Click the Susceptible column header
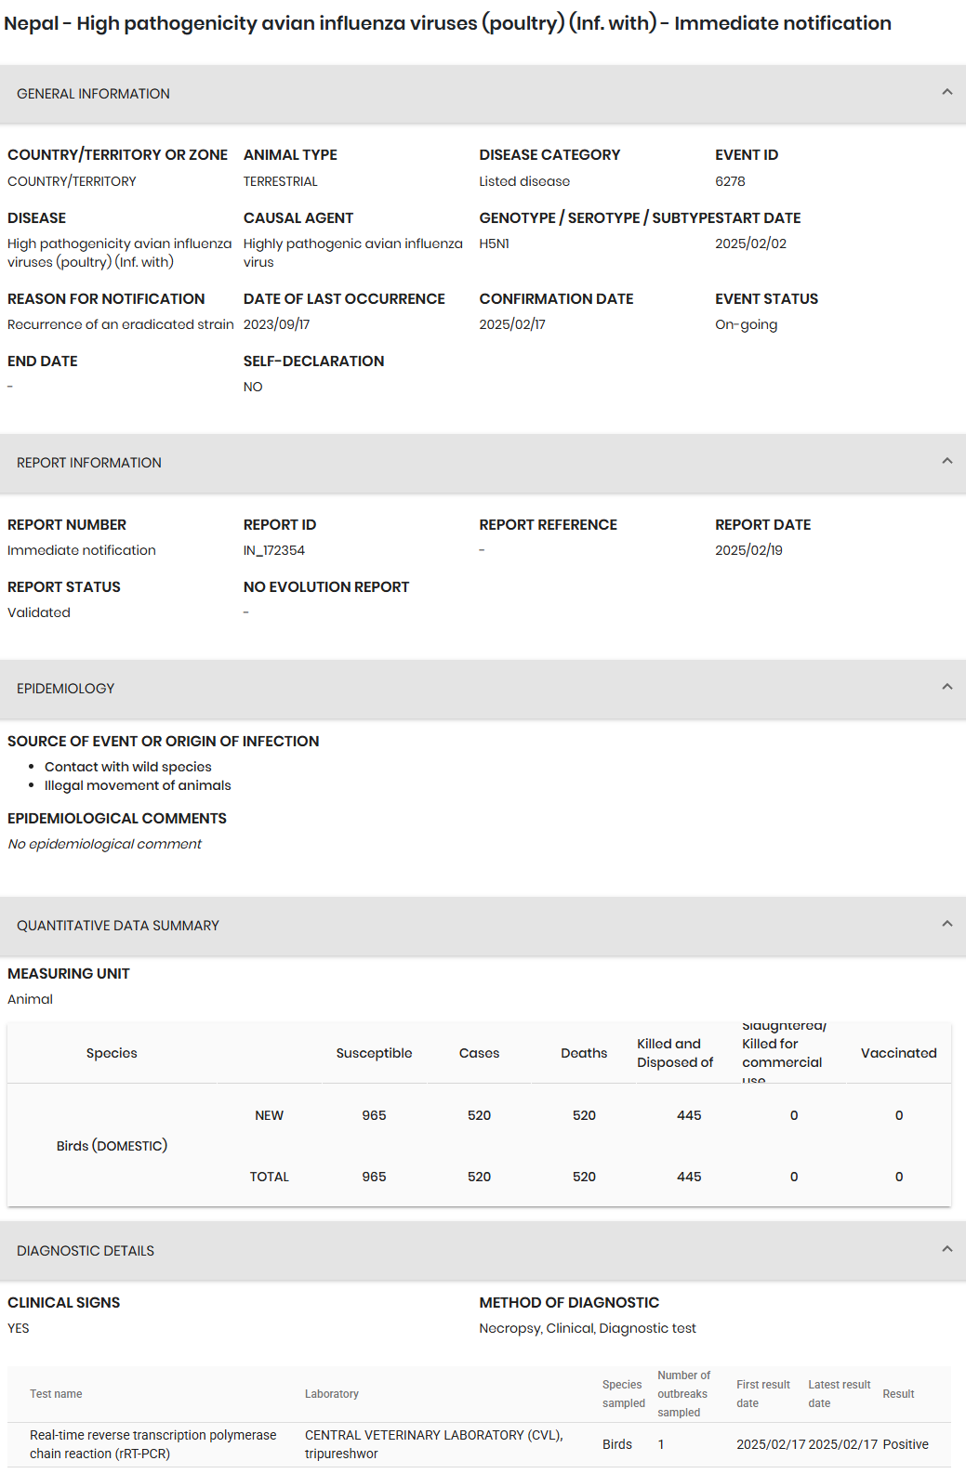 pos(374,1053)
